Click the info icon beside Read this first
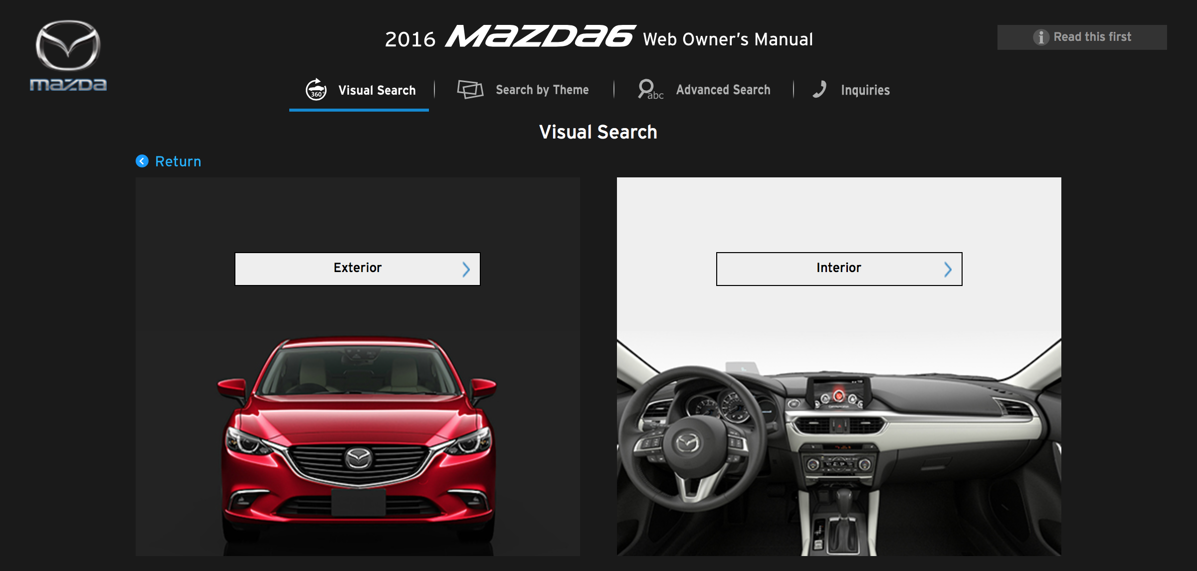Screen dimensions: 1197x571 (1041, 37)
